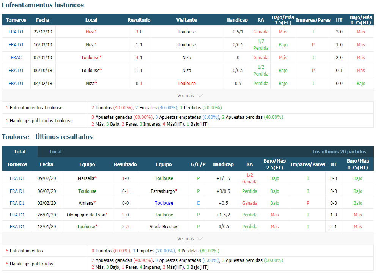Click result 1-0 of Marsella vs Toulouse
Image resolution: width=378 pixels, height=273 pixels.
(x=125, y=178)
